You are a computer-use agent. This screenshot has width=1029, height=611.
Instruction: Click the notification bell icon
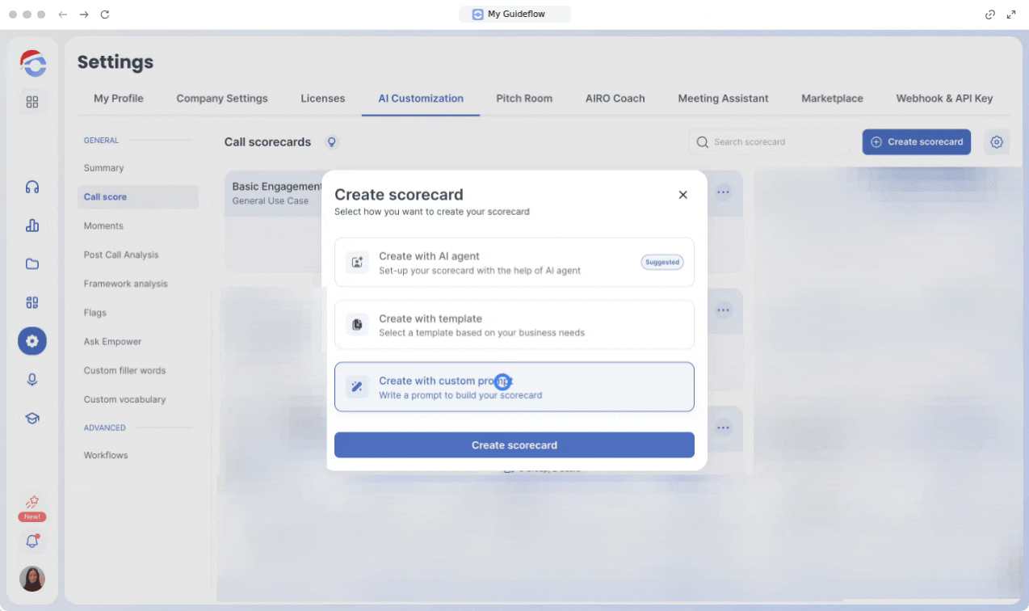pos(32,540)
